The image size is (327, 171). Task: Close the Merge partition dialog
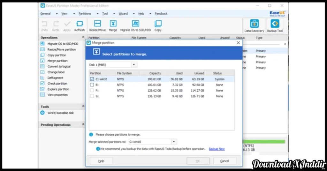point(238,43)
